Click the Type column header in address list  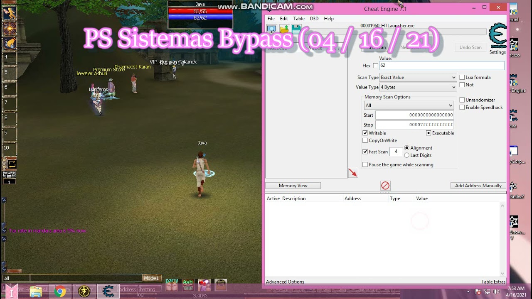(x=395, y=199)
